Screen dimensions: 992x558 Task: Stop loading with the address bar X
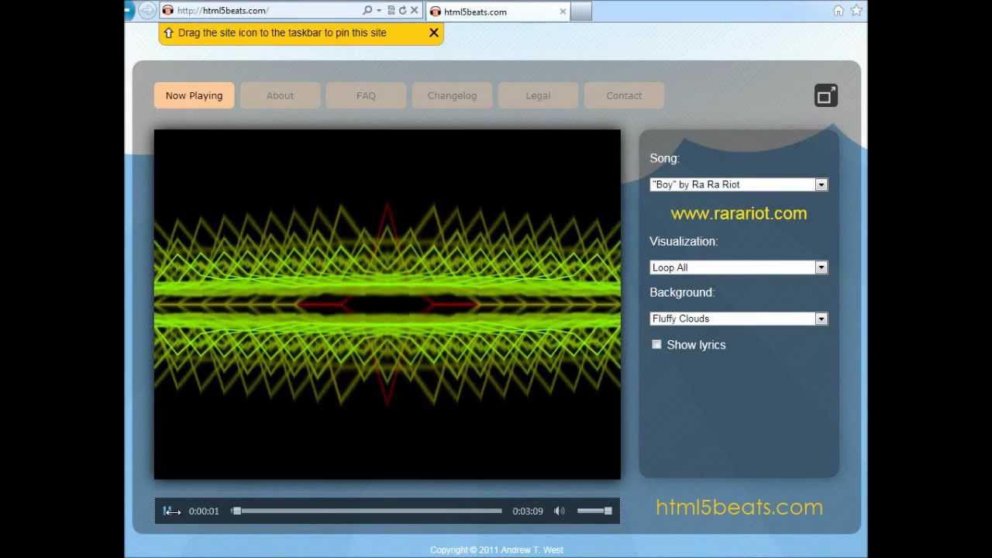tap(414, 10)
